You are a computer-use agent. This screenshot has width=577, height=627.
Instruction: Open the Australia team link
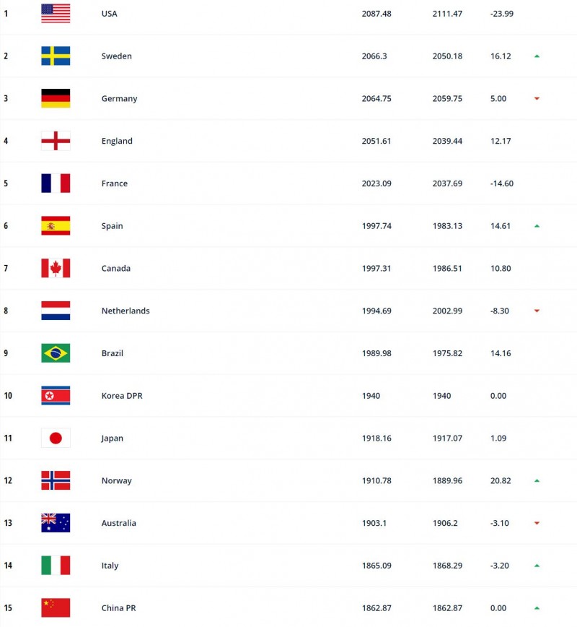119,524
